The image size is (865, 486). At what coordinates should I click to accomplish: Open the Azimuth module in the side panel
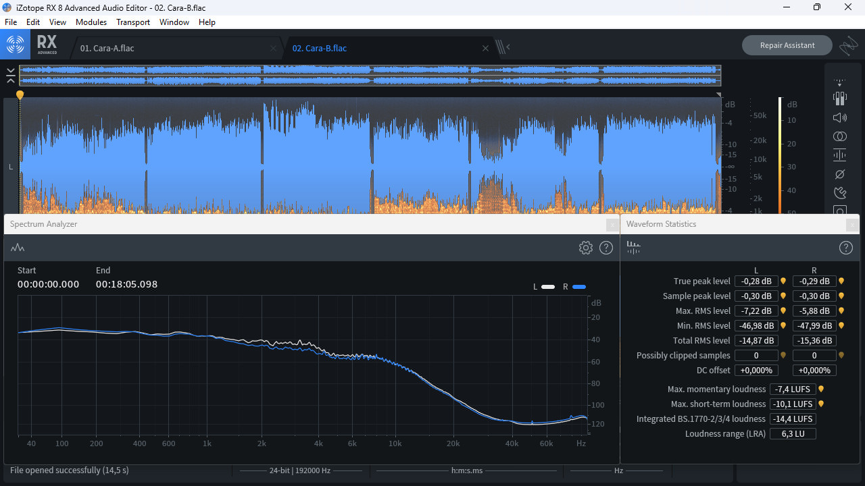(840, 99)
